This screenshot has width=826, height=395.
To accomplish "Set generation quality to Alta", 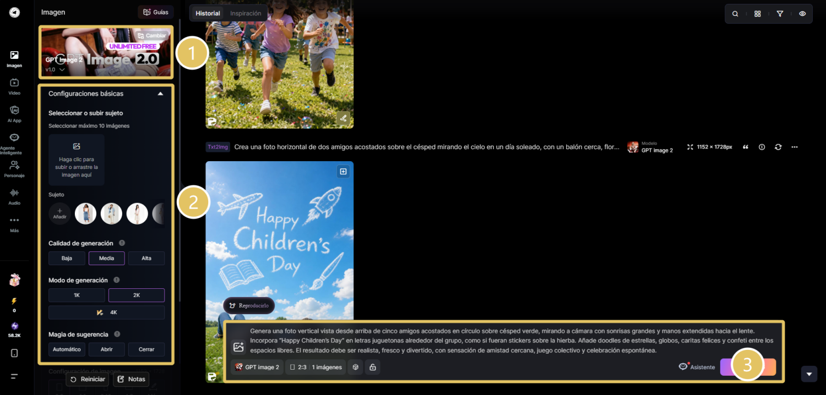I will click(x=146, y=258).
